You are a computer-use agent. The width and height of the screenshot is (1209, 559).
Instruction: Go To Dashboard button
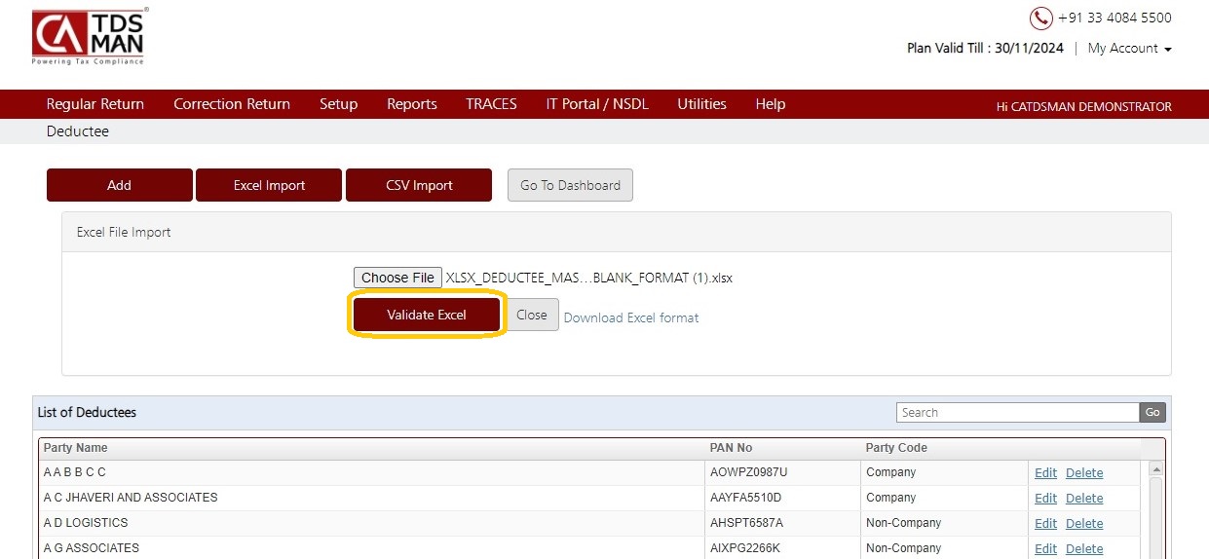[x=570, y=185]
